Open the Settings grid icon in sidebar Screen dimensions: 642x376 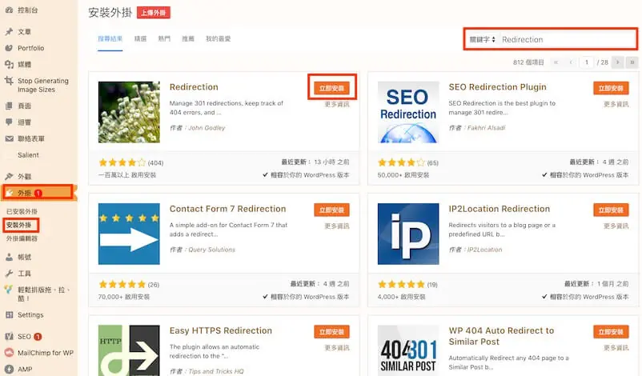[9, 314]
